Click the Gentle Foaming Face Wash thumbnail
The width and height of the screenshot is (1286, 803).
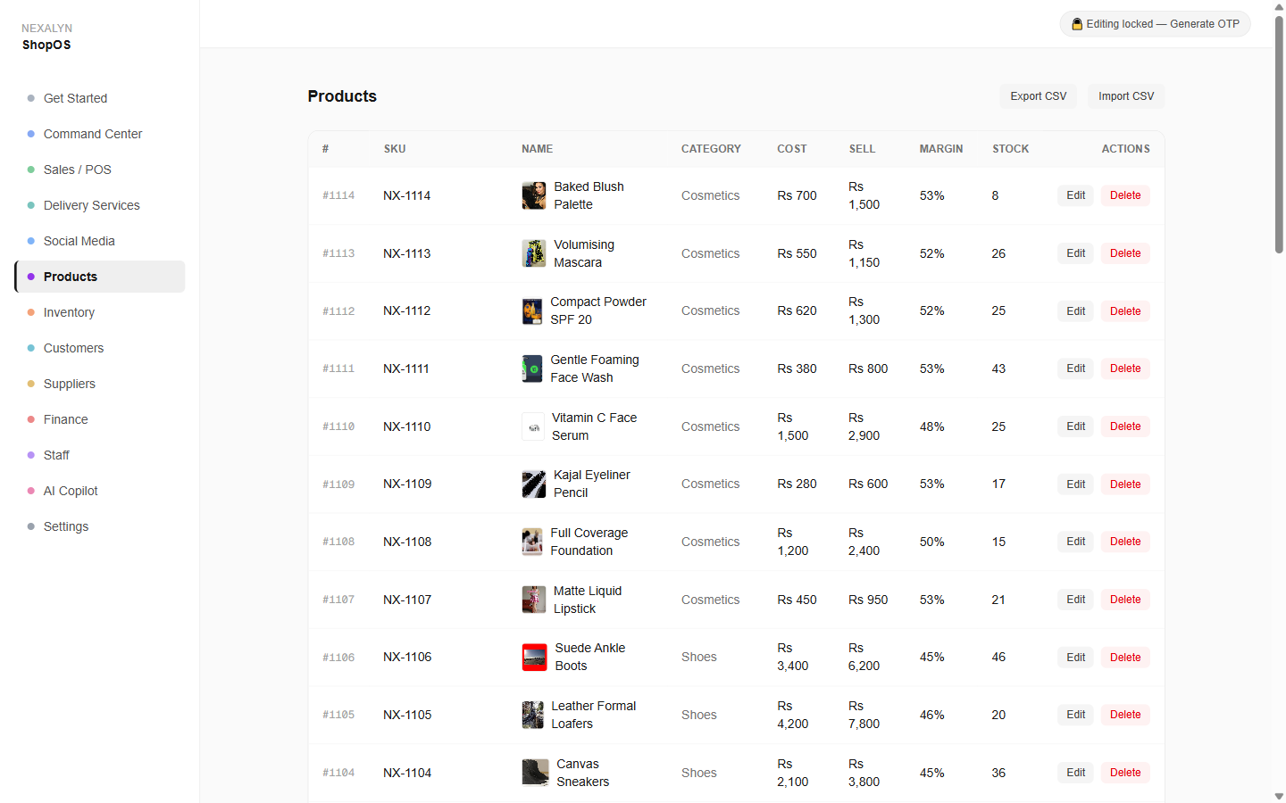coord(532,368)
